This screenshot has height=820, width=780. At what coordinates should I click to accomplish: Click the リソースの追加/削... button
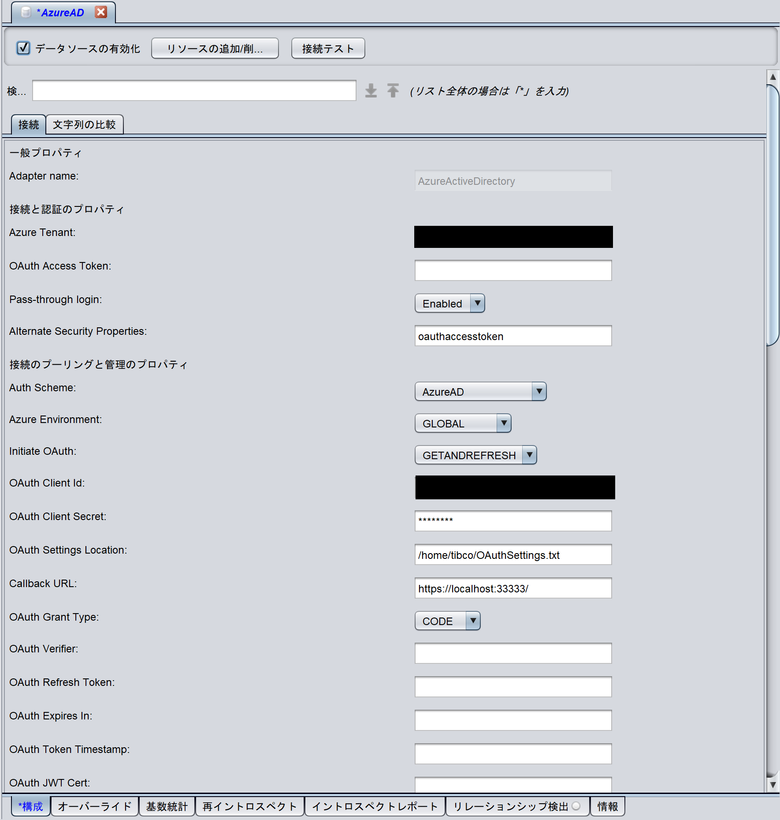pos(215,48)
